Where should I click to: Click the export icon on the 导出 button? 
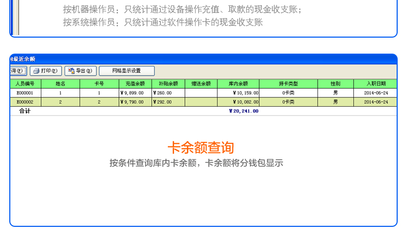(71, 71)
